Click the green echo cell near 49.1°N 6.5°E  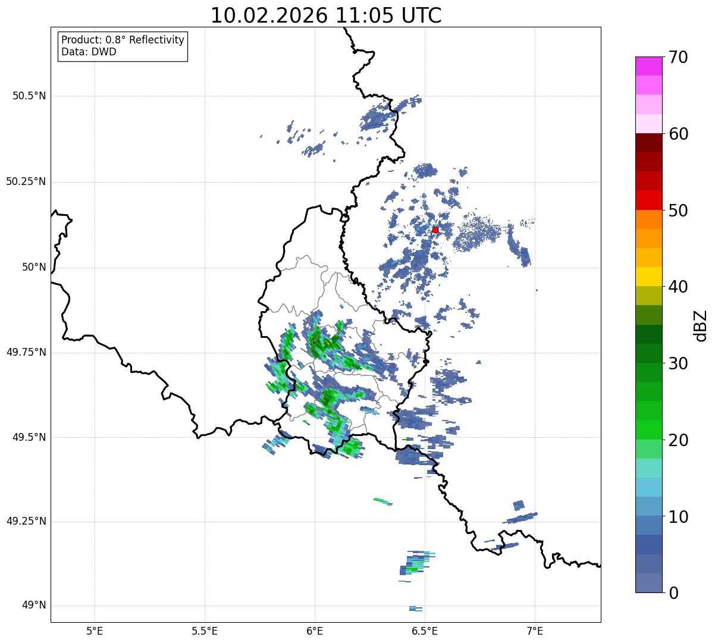(x=415, y=563)
